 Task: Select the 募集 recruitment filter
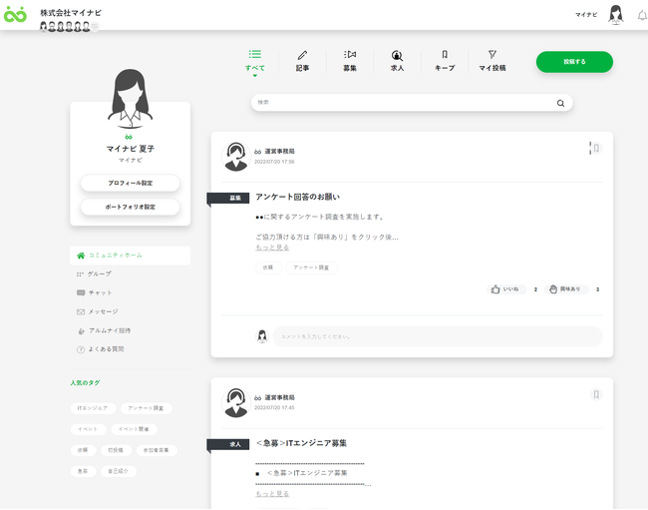(x=350, y=60)
